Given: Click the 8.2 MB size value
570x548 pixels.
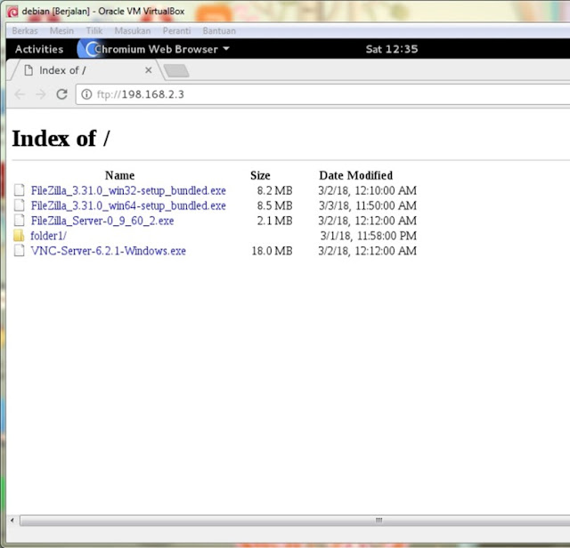Looking at the screenshot, I should [x=274, y=190].
